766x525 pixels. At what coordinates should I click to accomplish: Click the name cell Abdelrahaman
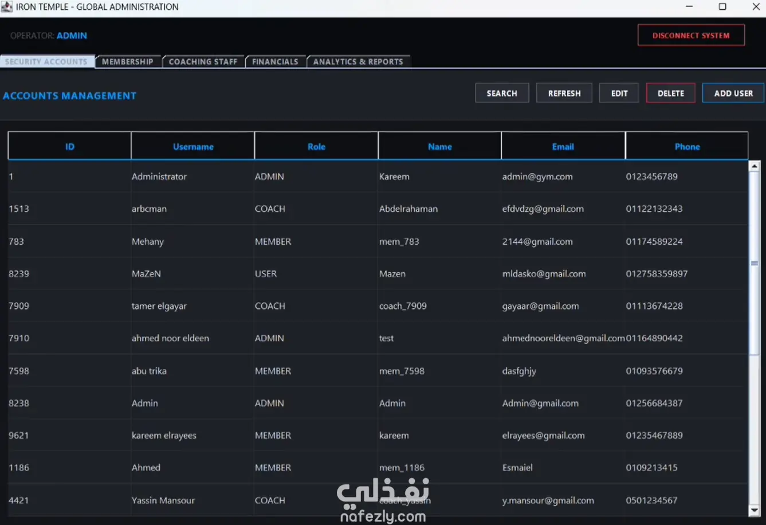coord(439,209)
